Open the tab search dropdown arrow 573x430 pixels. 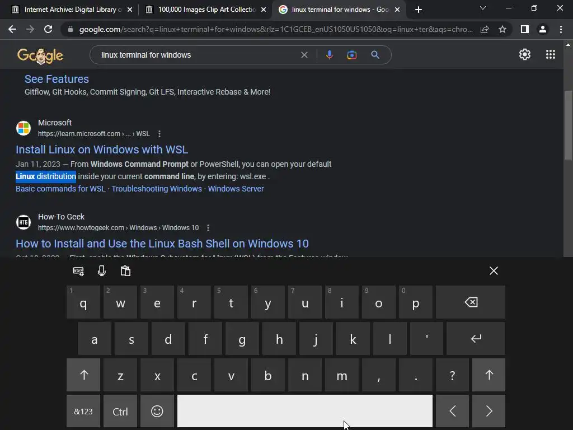[483, 8]
